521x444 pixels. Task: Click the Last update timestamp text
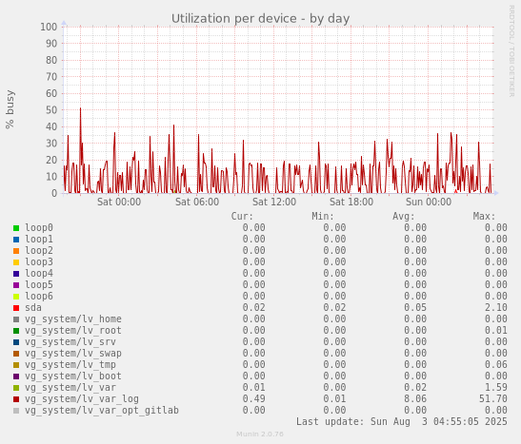click(x=402, y=422)
